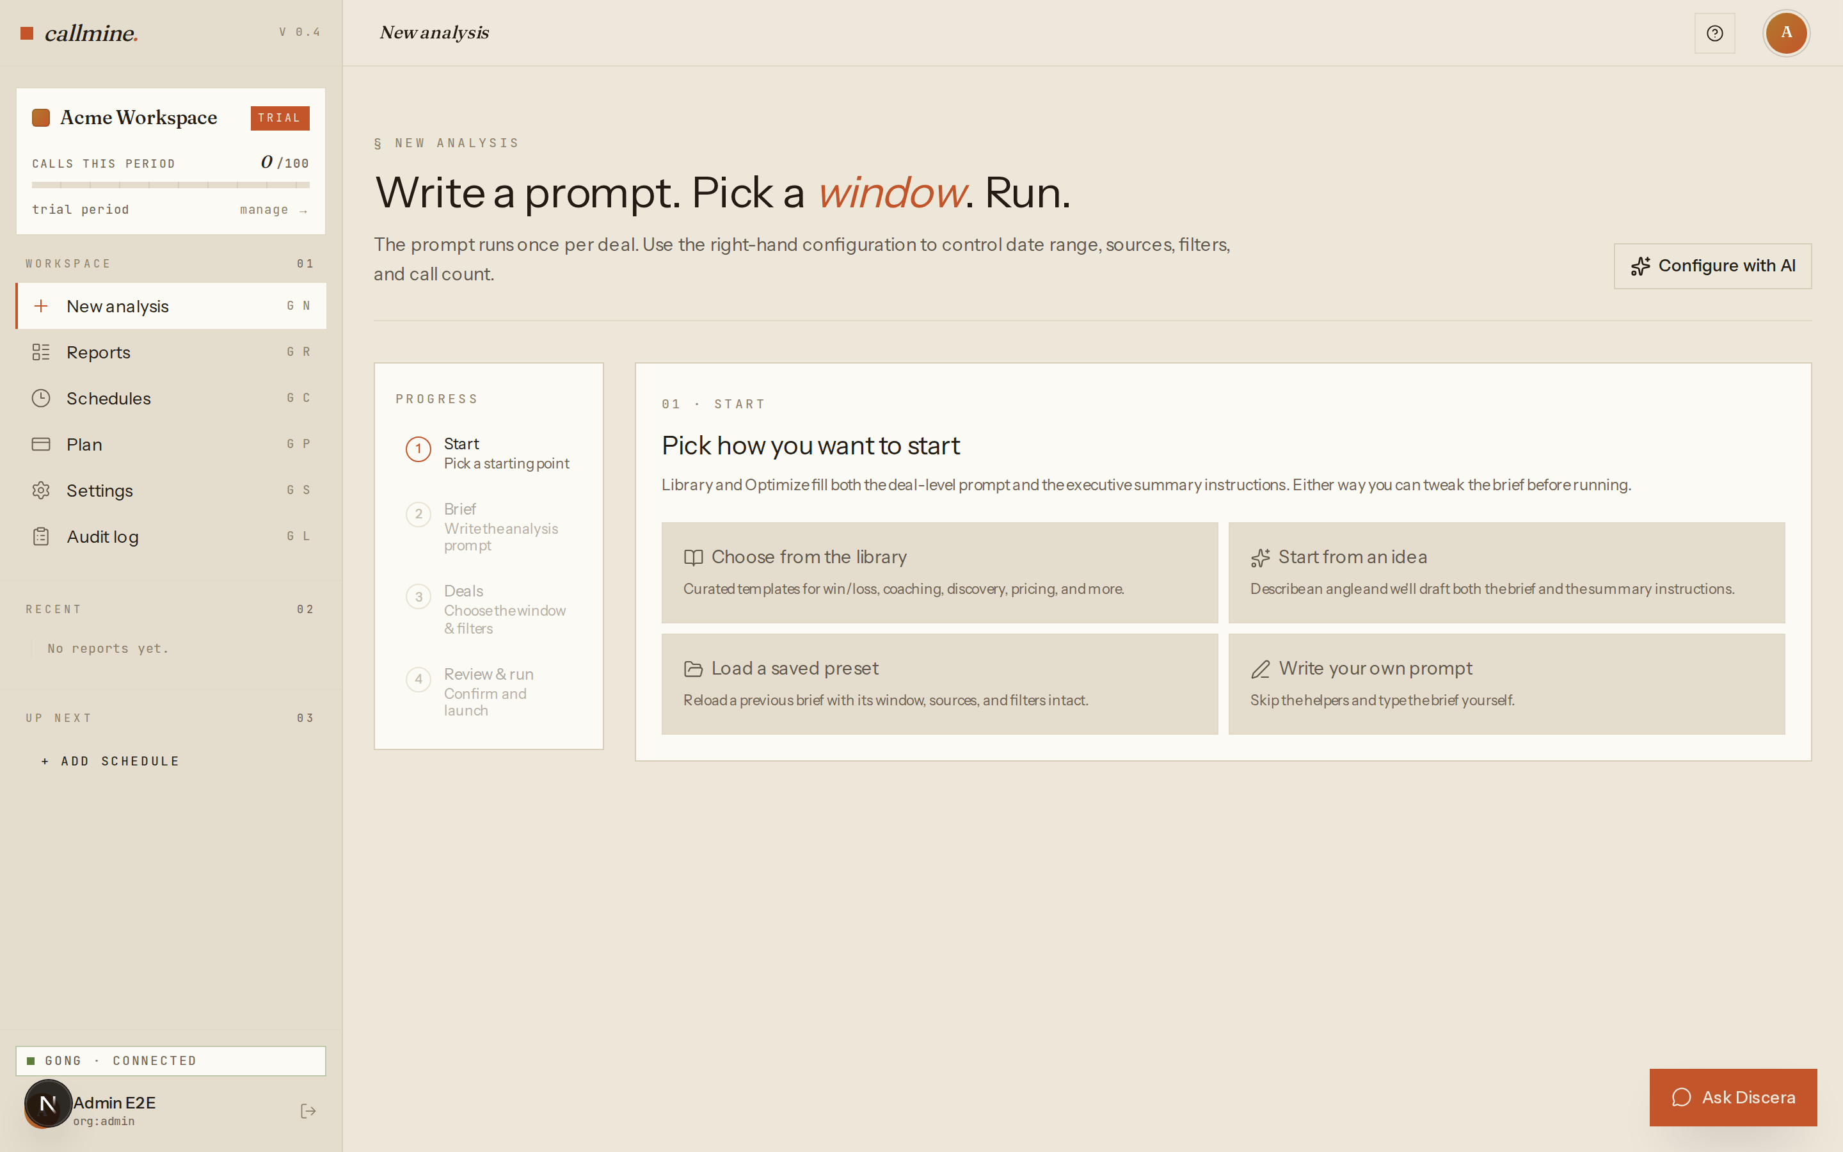This screenshot has width=1843, height=1152.
Task: Click the Start step label in Progress
Action: (x=461, y=444)
